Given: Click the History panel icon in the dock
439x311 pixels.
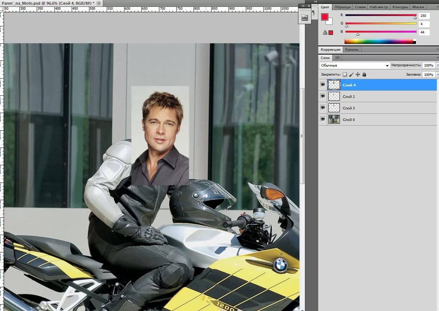Looking at the screenshot, I should click(x=313, y=13).
